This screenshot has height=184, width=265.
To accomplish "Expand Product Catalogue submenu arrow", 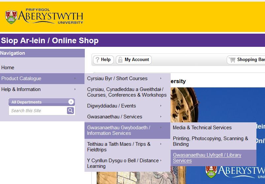I will coord(75,78).
